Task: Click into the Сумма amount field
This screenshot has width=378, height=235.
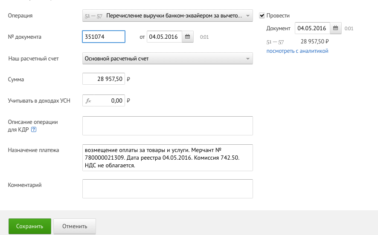Action: pyautogui.click(x=103, y=79)
